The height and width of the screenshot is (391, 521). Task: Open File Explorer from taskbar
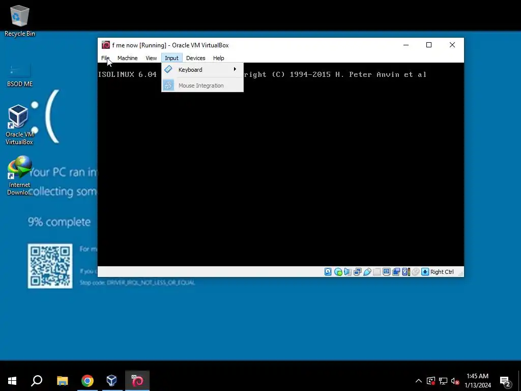[63, 380]
